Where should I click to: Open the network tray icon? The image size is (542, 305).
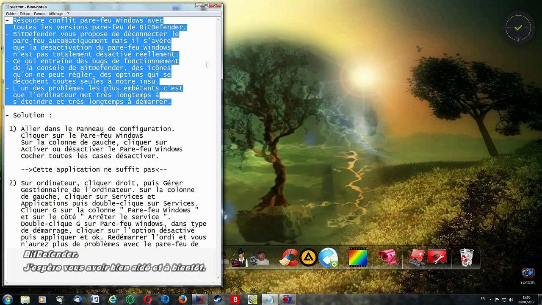pyautogui.click(x=504, y=299)
